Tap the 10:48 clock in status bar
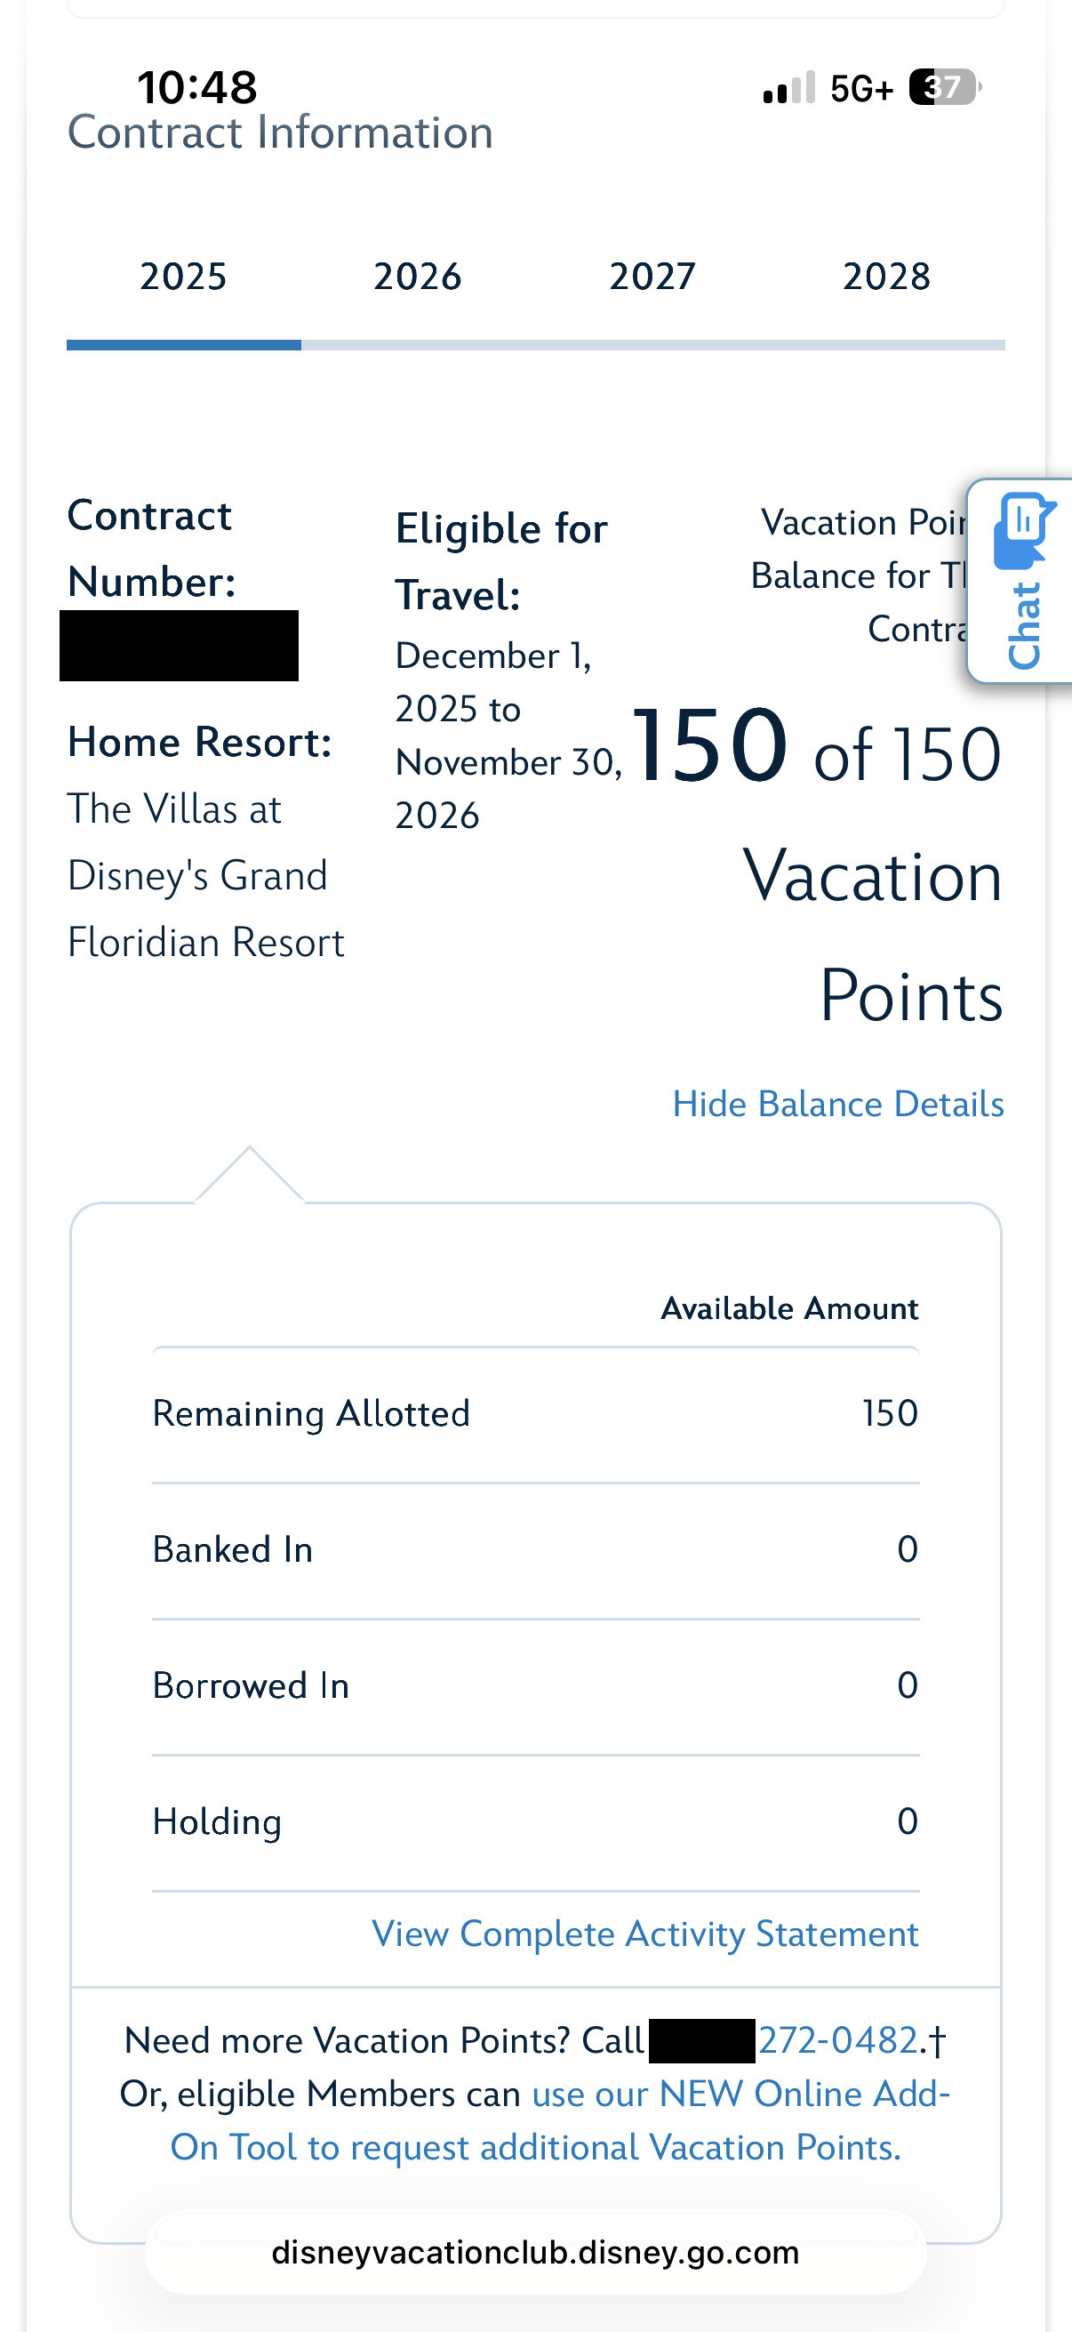Screen dimensions: 1072x2332 point(197,88)
